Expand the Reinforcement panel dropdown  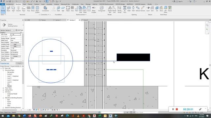[81, 14]
